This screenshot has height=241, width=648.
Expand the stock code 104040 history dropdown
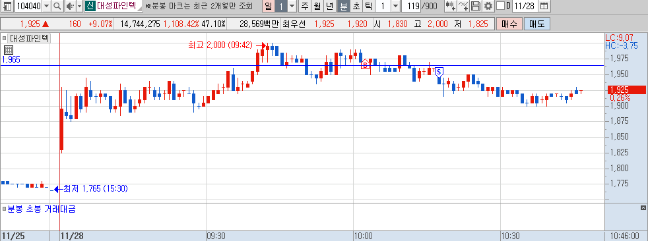46,6
